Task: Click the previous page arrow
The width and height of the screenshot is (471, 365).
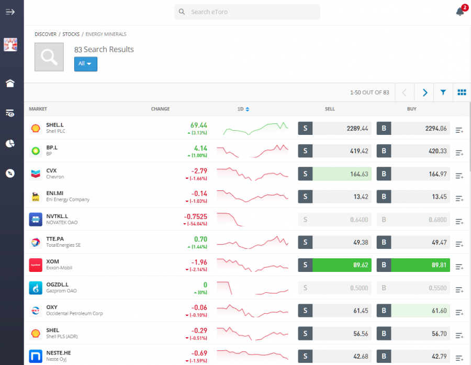Action: pos(405,93)
